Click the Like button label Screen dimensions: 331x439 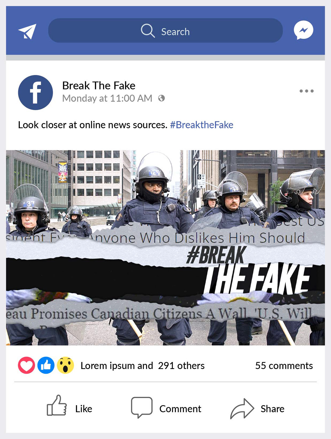84,409
